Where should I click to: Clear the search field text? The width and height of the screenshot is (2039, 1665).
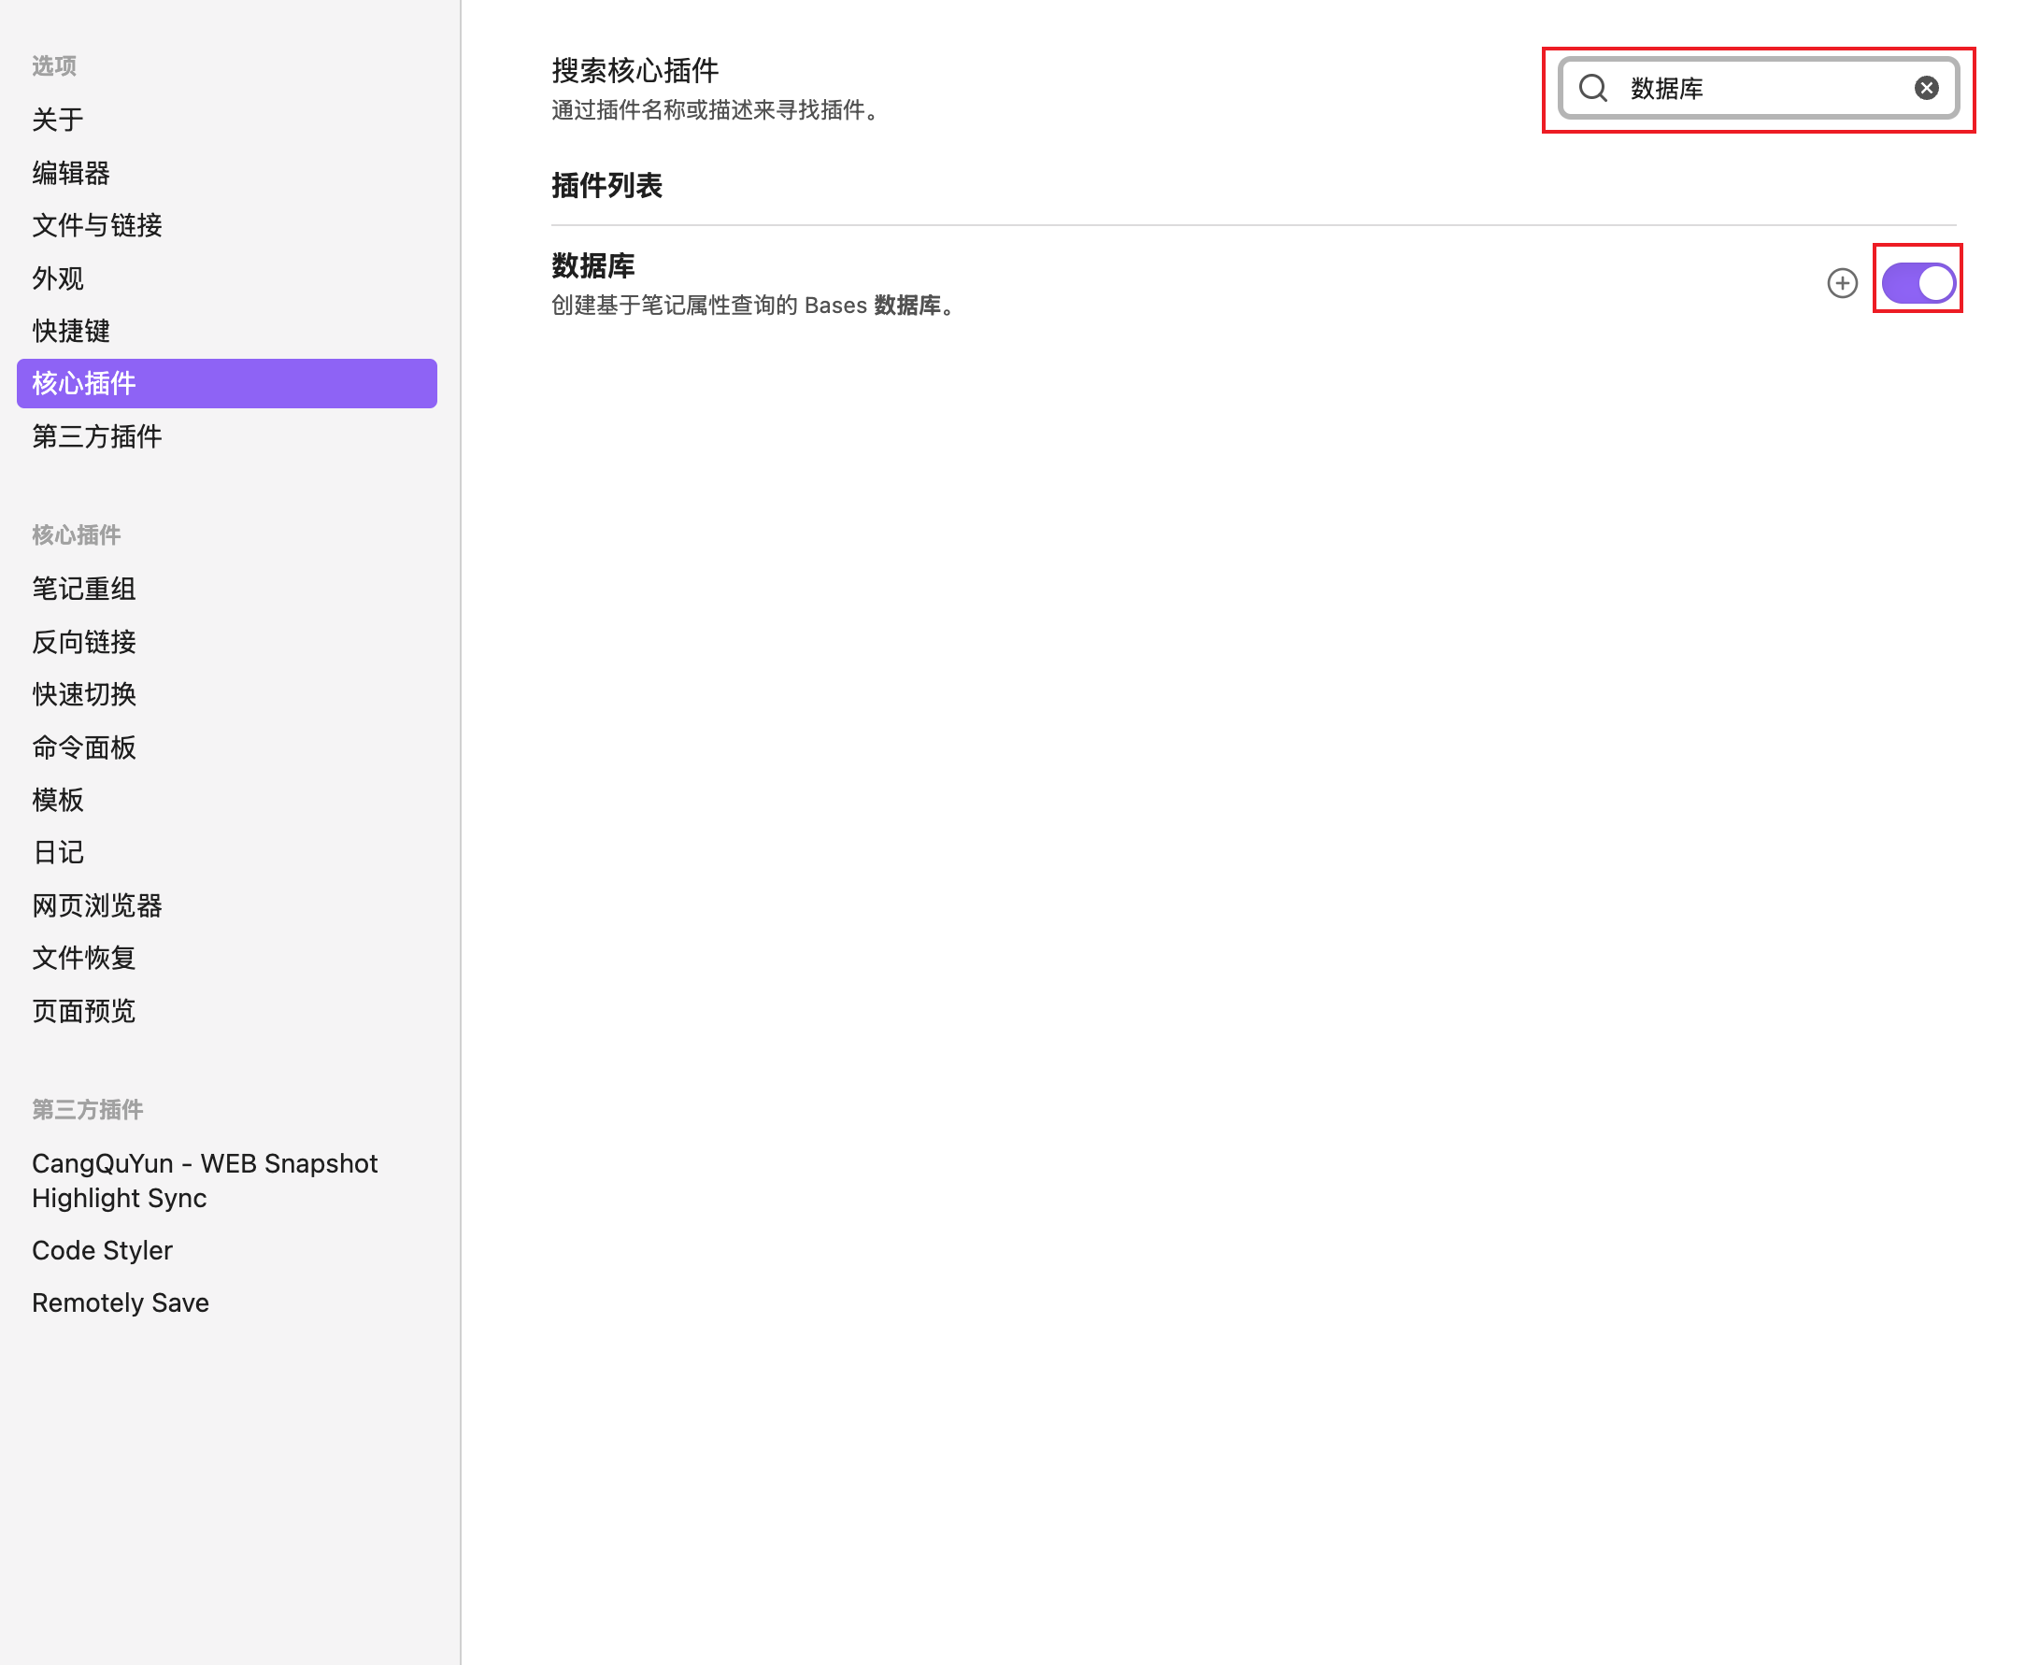point(1926,88)
